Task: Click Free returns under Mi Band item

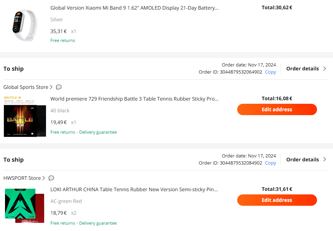Action: (x=63, y=41)
